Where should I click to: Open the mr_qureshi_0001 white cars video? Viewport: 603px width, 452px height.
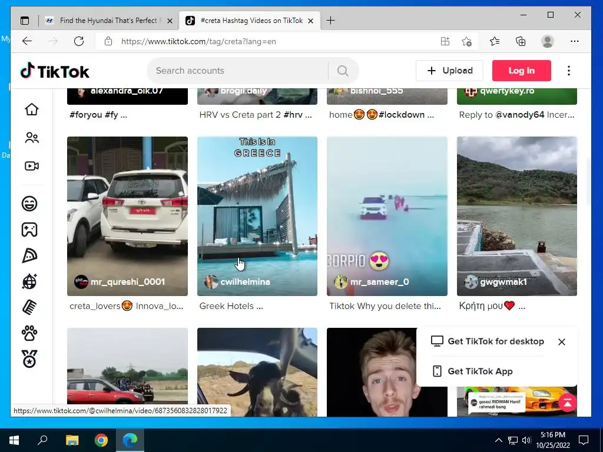pos(127,216)
